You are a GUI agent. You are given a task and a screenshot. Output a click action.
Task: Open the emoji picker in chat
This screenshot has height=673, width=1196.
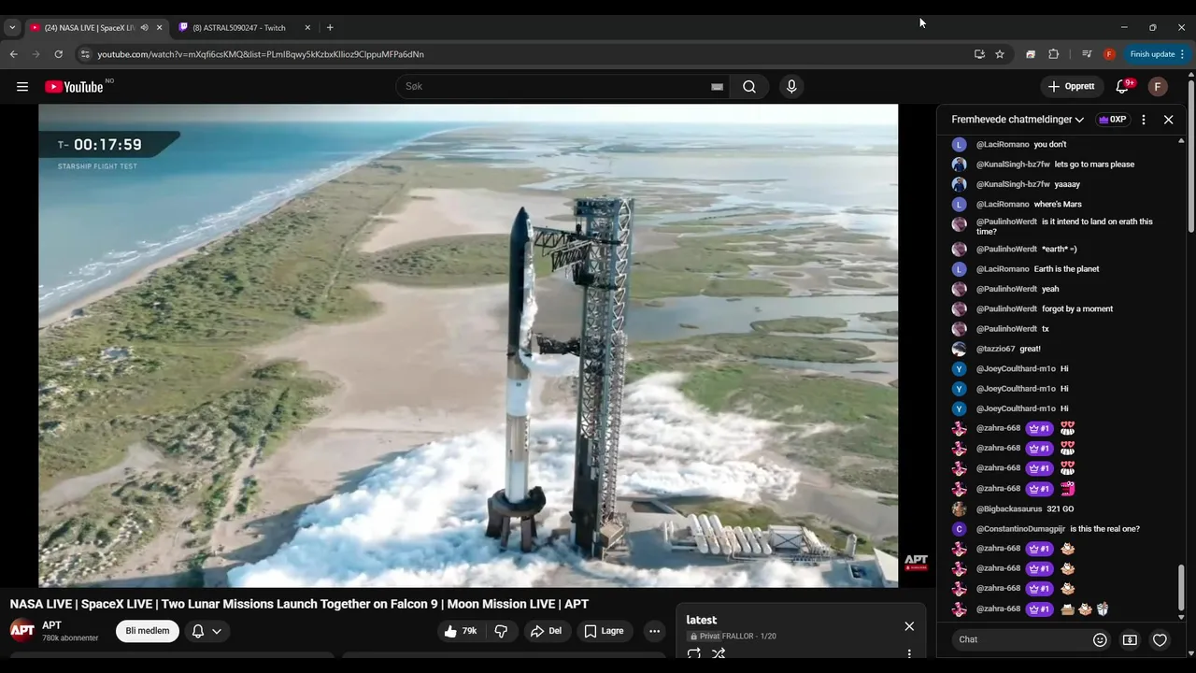pyautogui.click(x=1100, y=639)
